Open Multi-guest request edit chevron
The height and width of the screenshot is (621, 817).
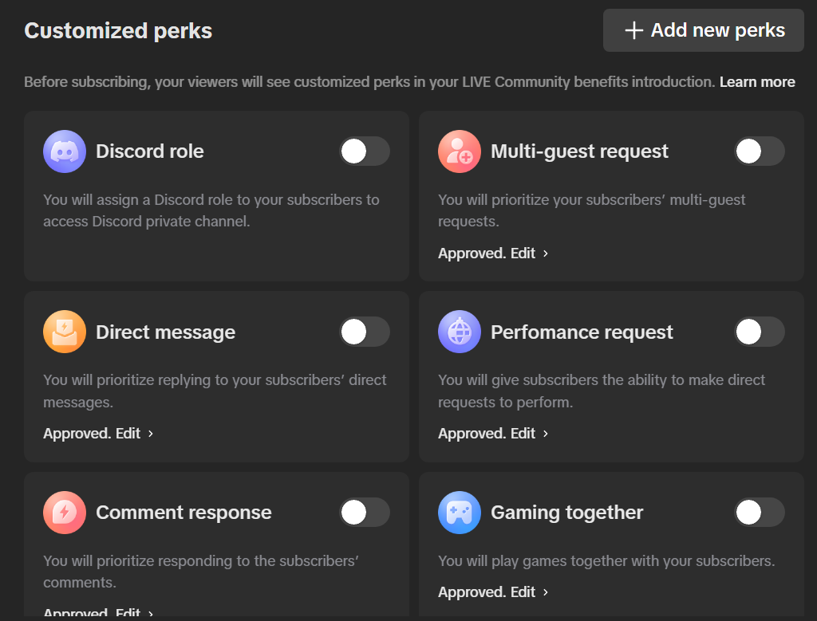pyautogui.click(x=546, y=254)
